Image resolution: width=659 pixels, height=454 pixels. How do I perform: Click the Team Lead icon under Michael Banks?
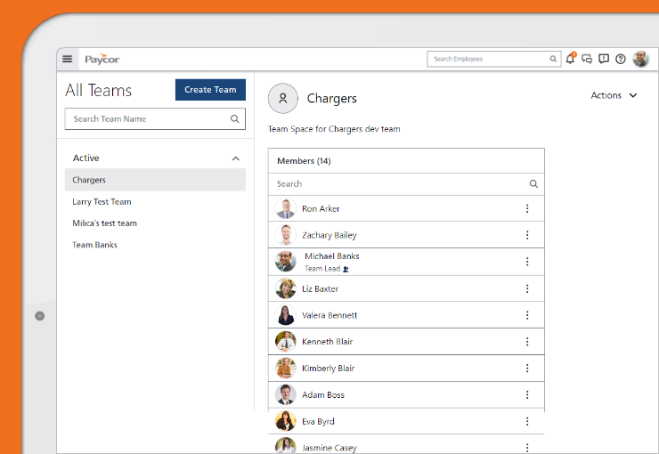pyautogui.click(x=346, y=269)
